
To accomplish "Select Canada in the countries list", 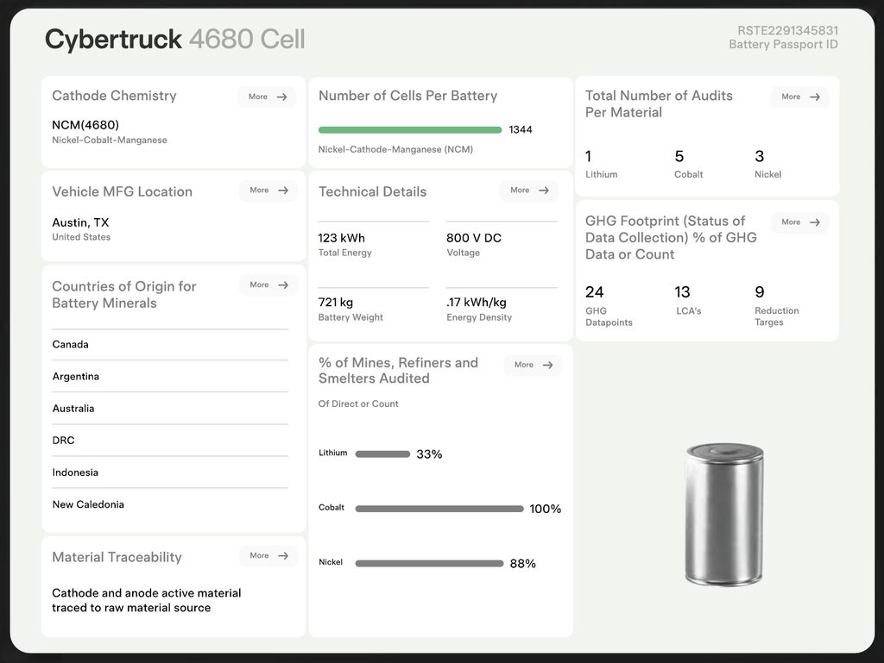I will tap(170, 345).
